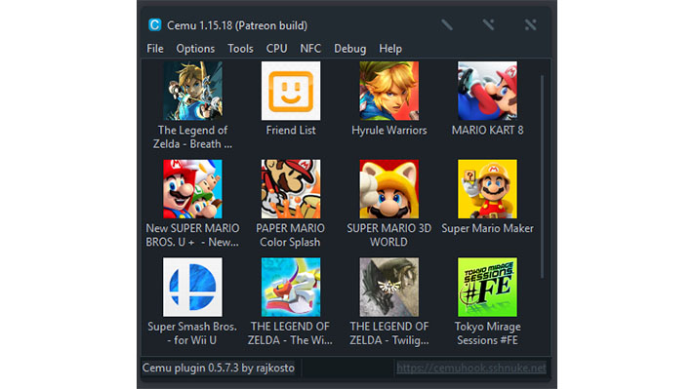The height and width of the screenshot is (389, 693).
Task: Open the Help menu
Action: pos(390,49)
